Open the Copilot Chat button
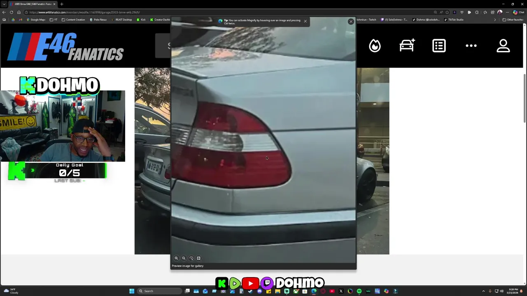The width and height of the screenshot is (527, 296). [x=518, y=12]
